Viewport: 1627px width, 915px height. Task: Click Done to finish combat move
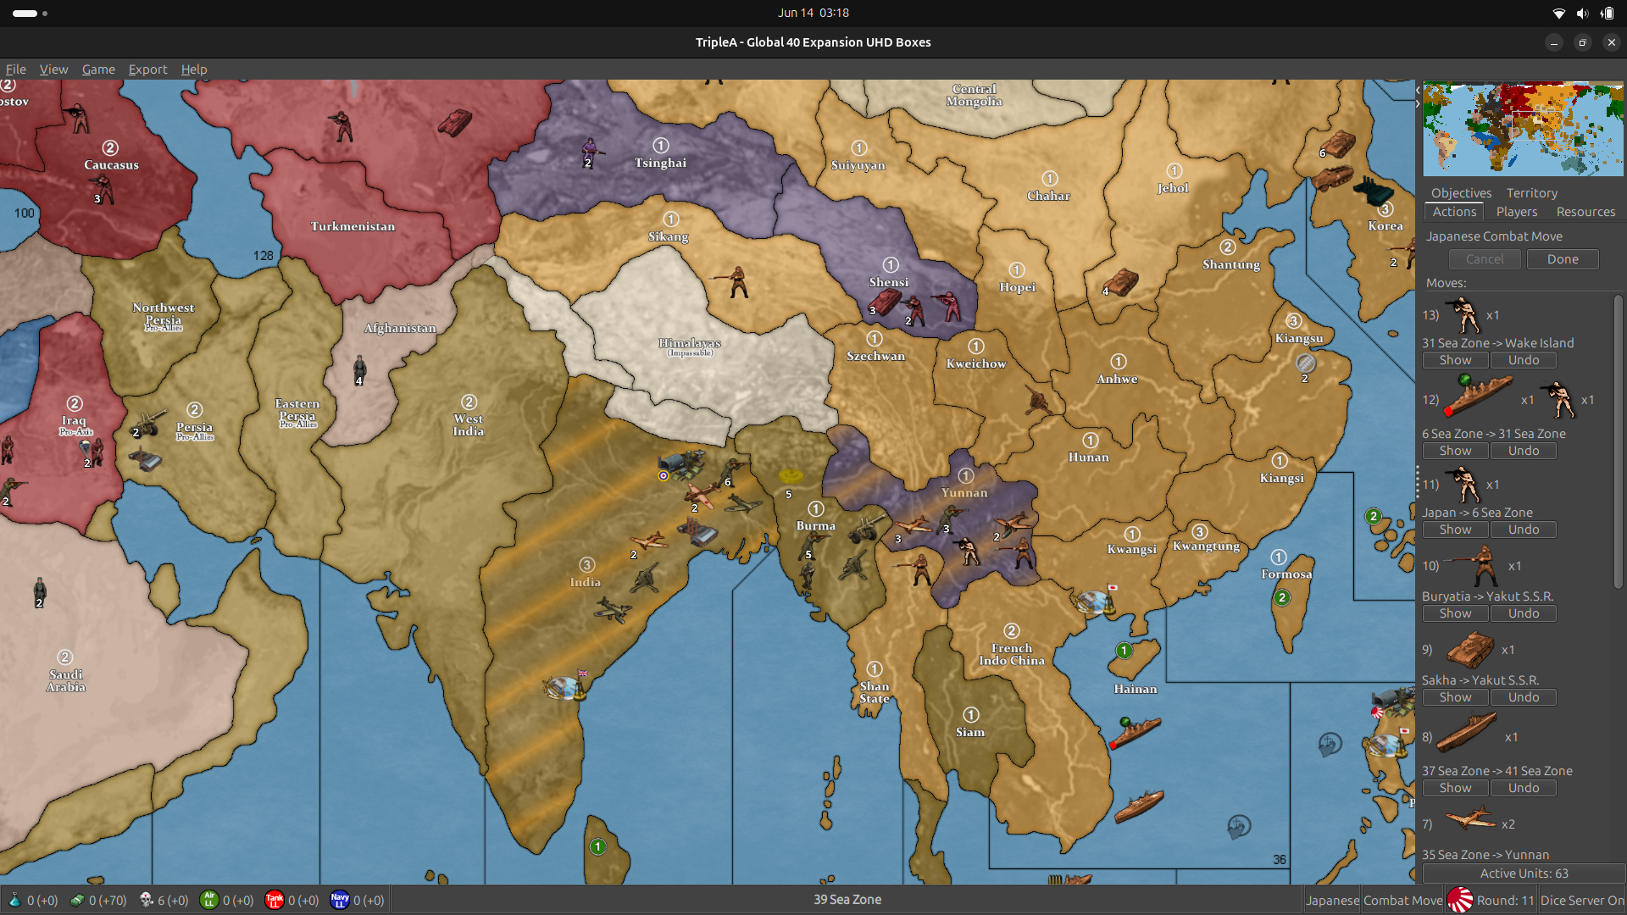coord(1563,259)
